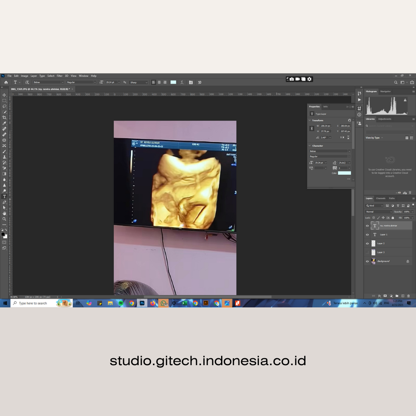Select the Move tool
416x416 pixels.
(4, 95)
